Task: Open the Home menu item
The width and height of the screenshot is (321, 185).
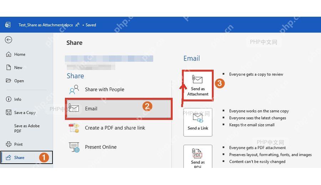Action: (x=20, y=54)
